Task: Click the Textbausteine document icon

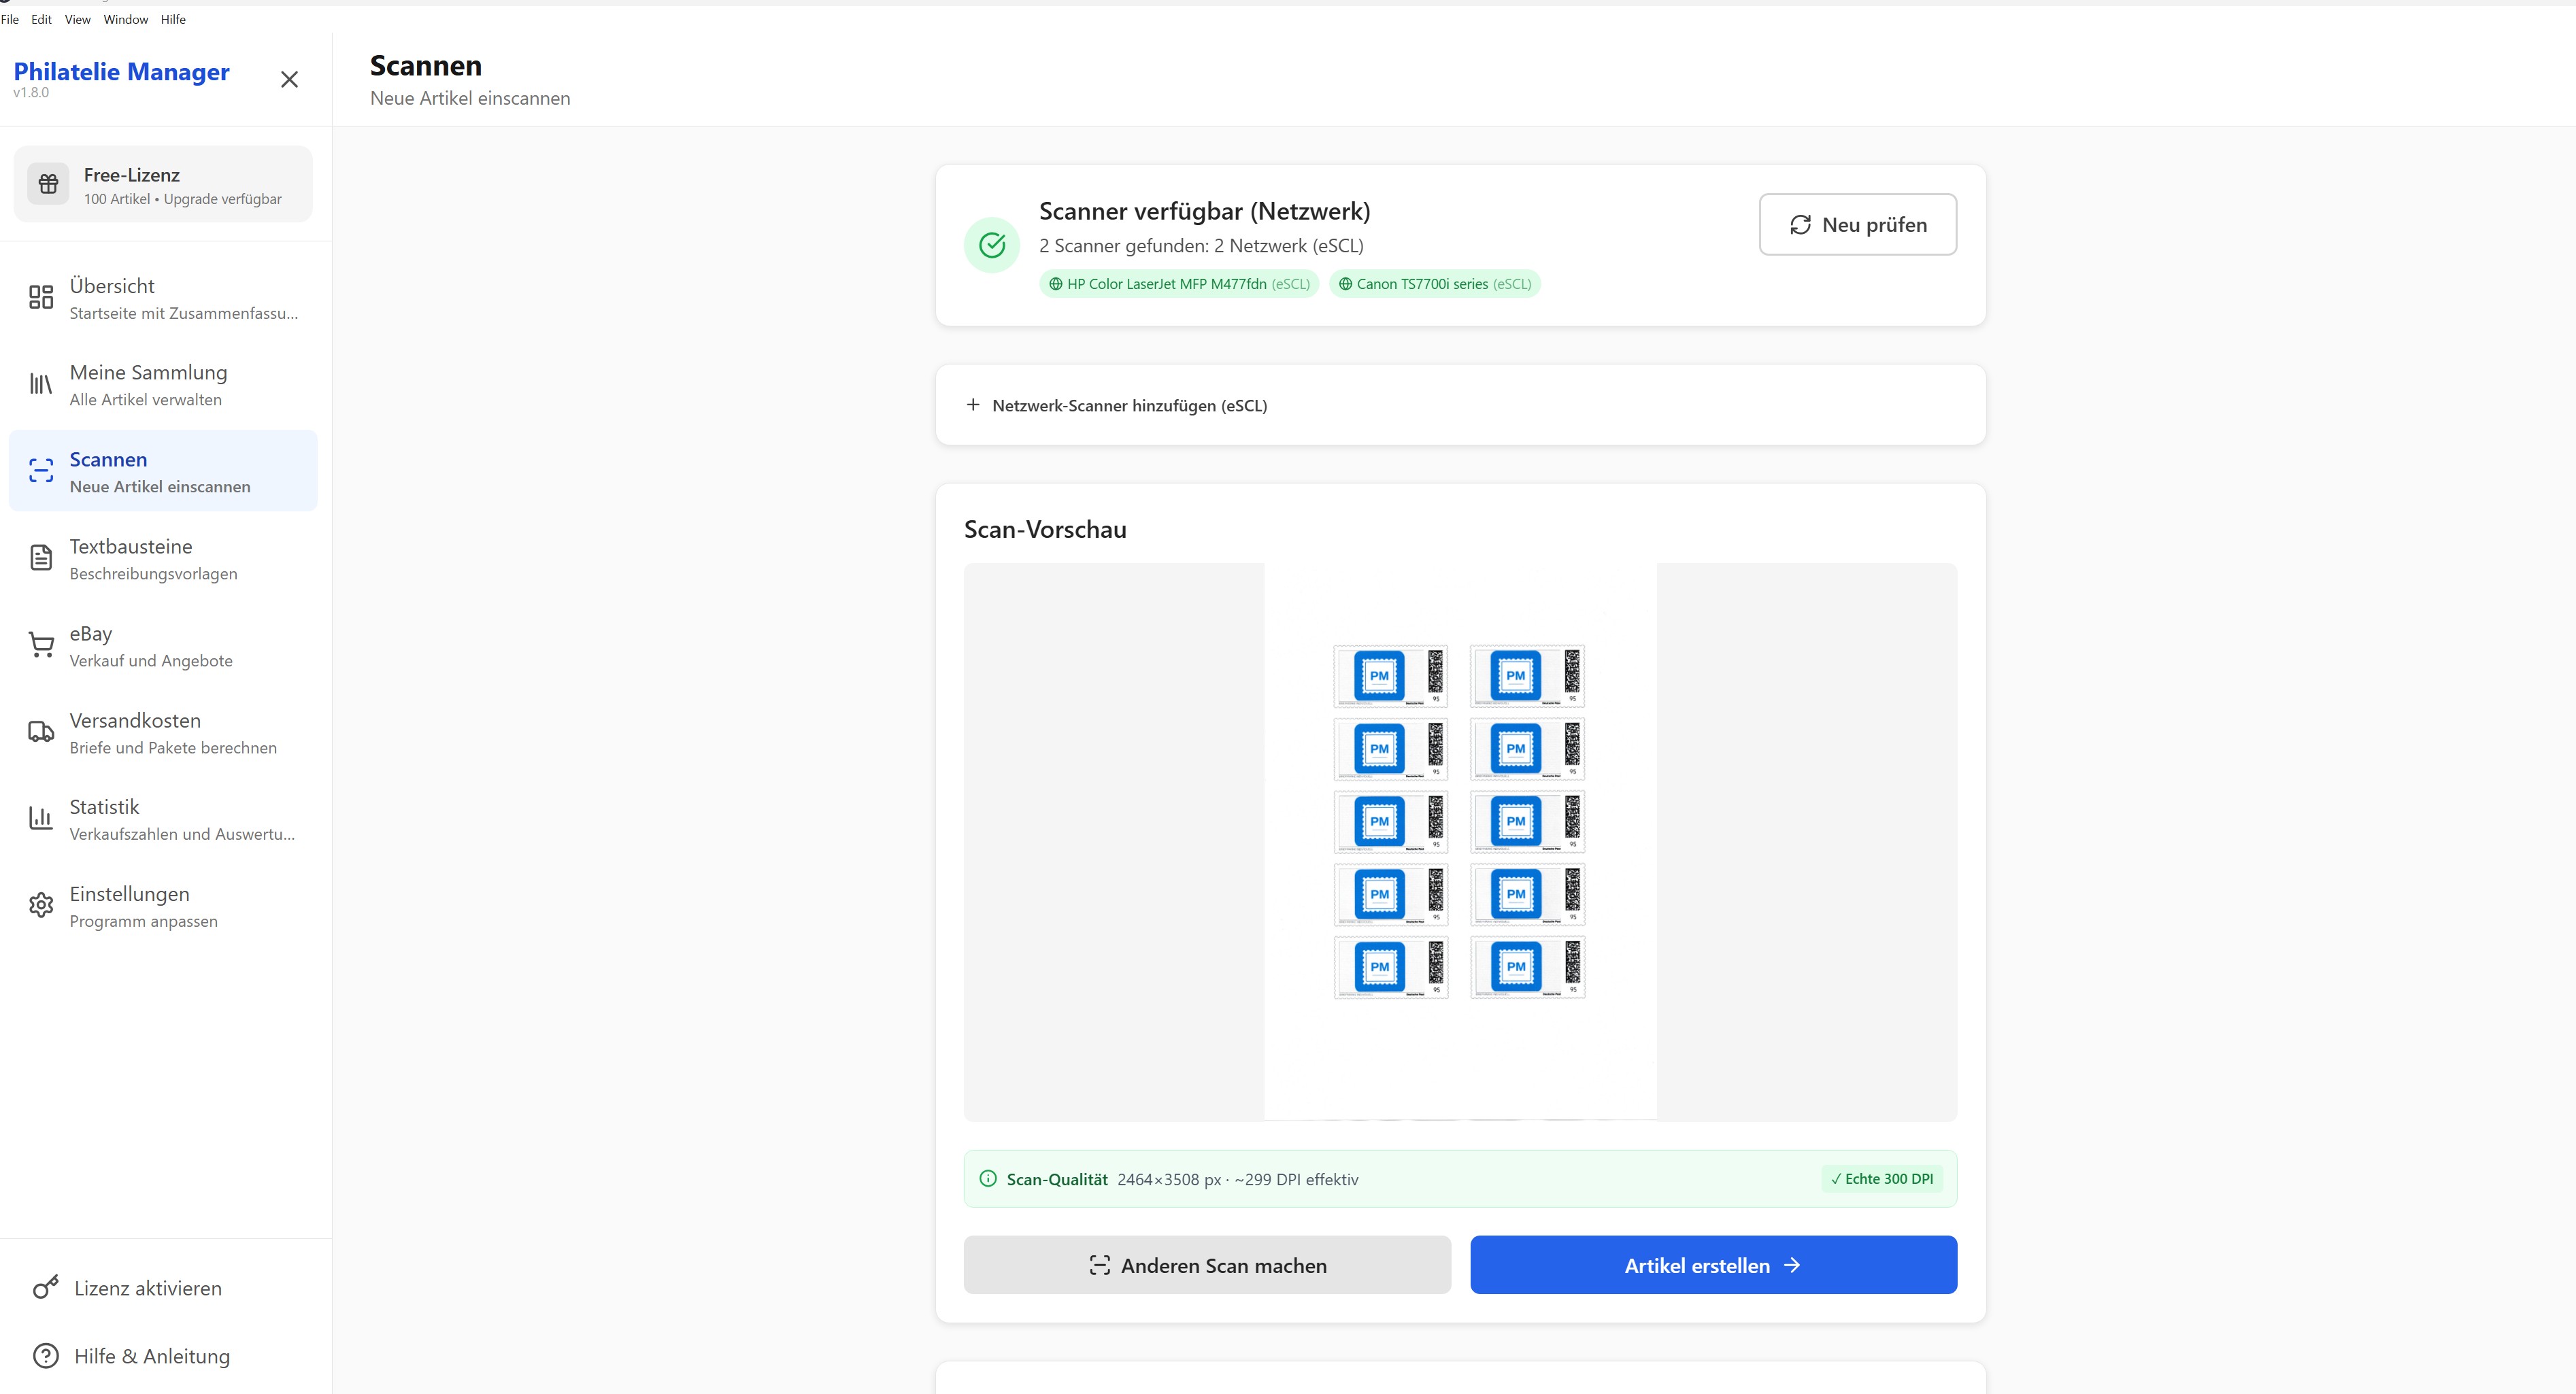Action: pyautogui.click(x=41, y=558)
